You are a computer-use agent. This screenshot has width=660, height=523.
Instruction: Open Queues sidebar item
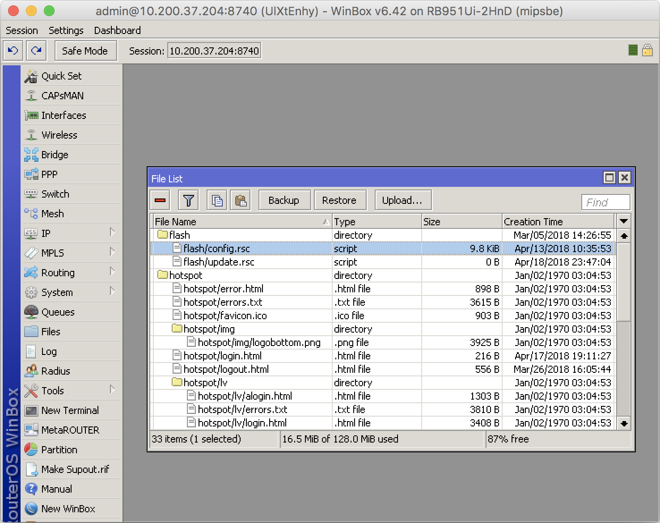point(72,312)
